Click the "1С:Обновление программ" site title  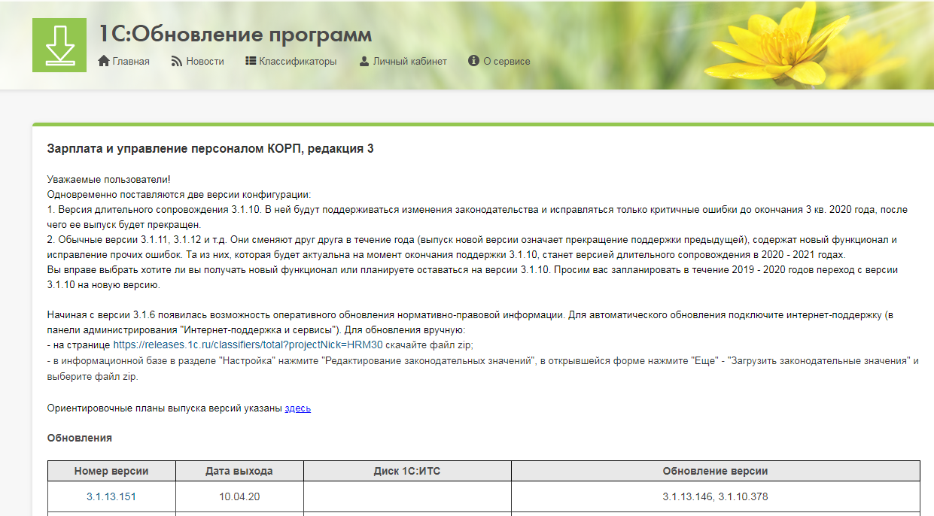pos(236,35)
